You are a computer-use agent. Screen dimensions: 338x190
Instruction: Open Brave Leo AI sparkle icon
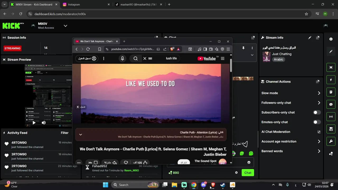click(x=217, y=49)
